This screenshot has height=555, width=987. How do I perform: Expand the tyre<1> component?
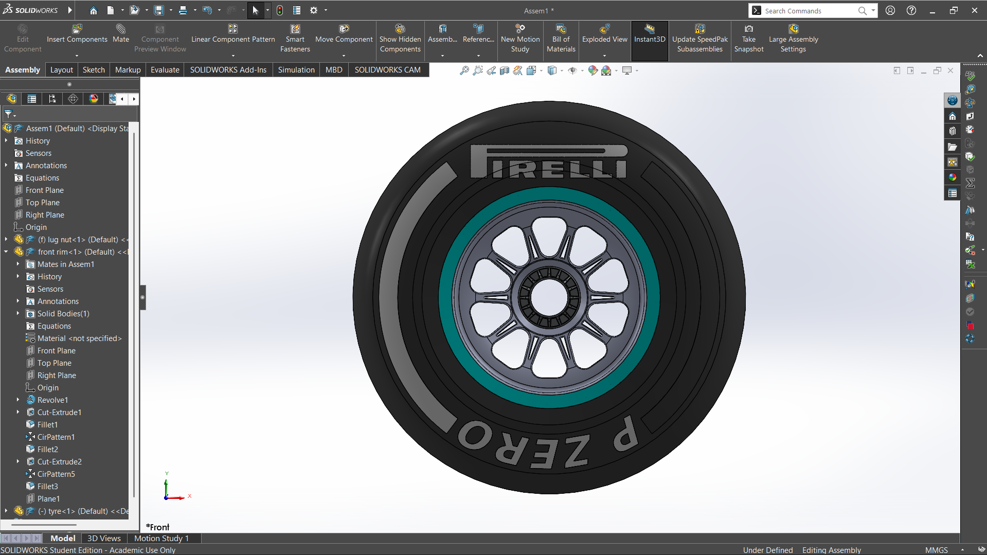coord(6,511)
